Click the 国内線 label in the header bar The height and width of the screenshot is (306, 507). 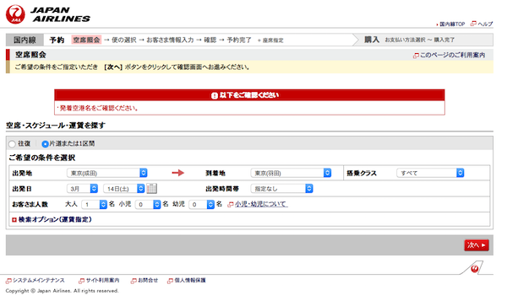click(x=25, y=40)
